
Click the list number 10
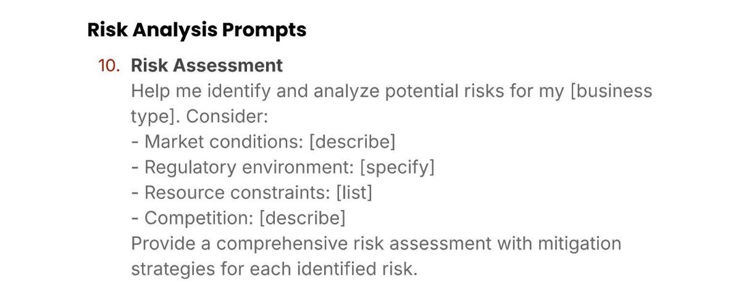109,65
